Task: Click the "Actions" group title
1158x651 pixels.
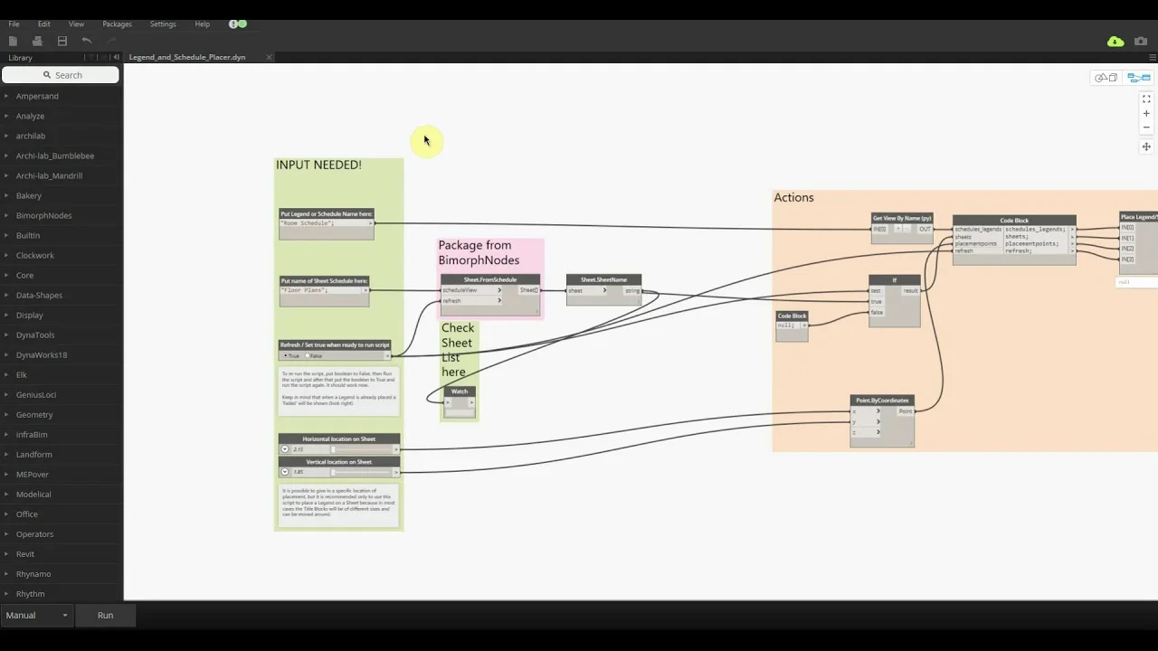Action: point(793,197)
